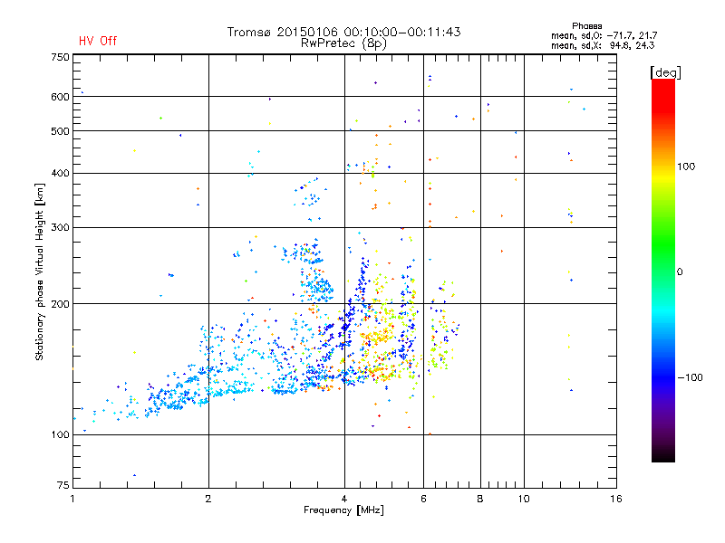725x543 pixels.
Task: Click the colorbar tick label '100'
Action: [686, 167]
